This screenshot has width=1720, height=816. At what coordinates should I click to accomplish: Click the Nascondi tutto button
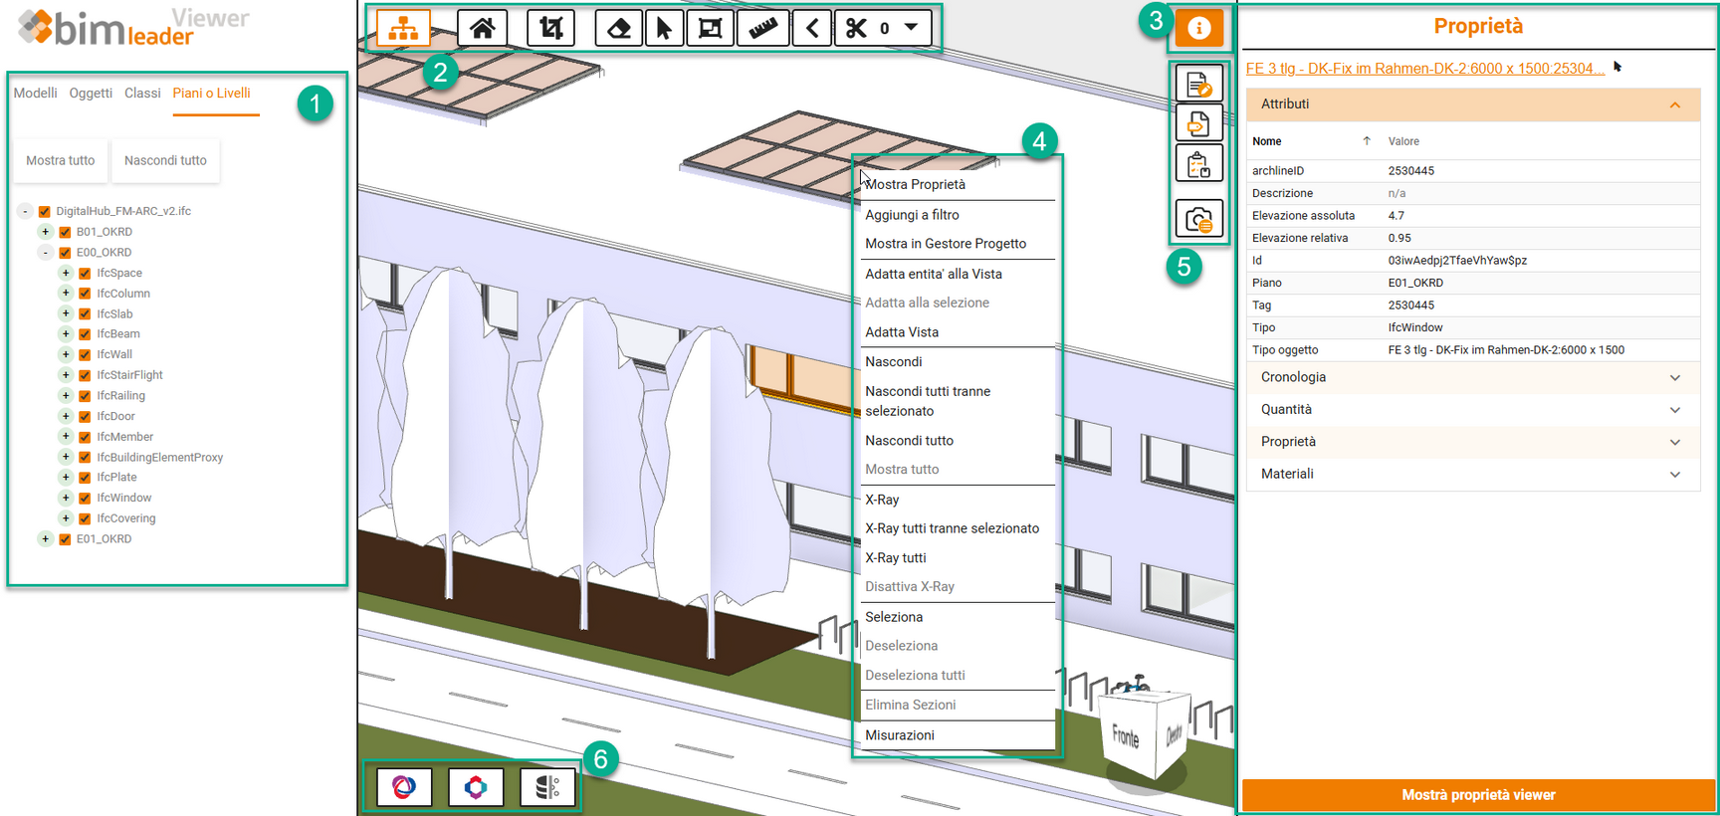[x=165, y=160]
